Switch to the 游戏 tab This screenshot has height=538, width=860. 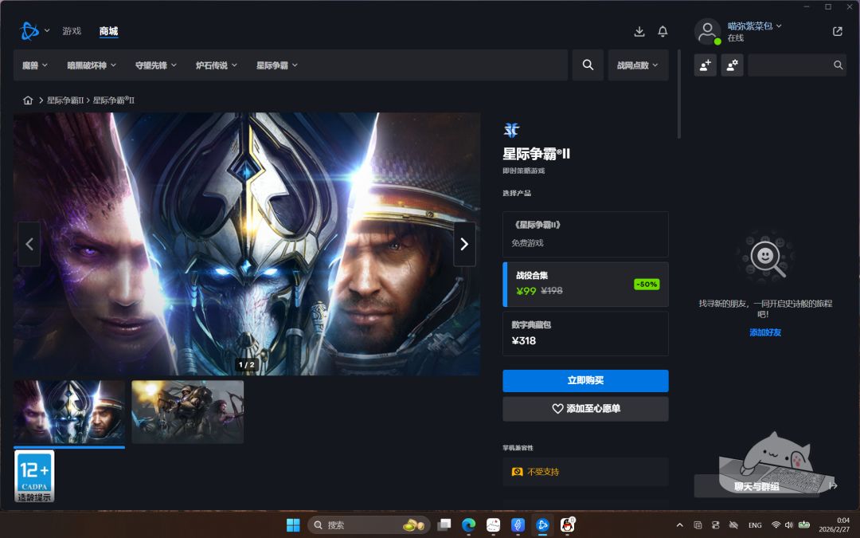pos(72,31)
